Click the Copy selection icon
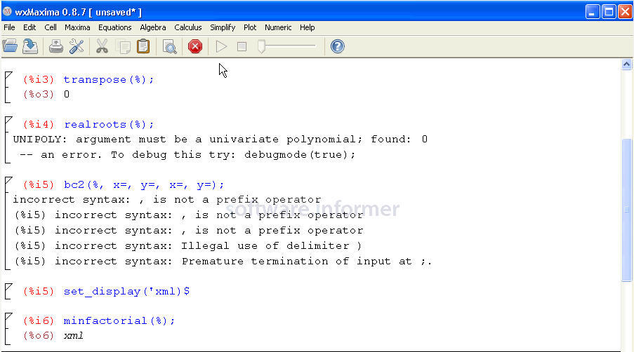The width and height of the screenshot is (634, 352). point(123,46)
